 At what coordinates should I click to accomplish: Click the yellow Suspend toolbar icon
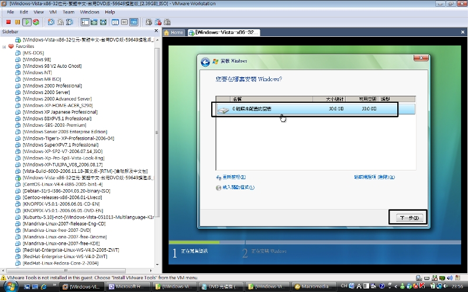tap(18, 22)
